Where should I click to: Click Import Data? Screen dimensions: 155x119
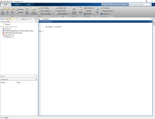pos(27,11)
